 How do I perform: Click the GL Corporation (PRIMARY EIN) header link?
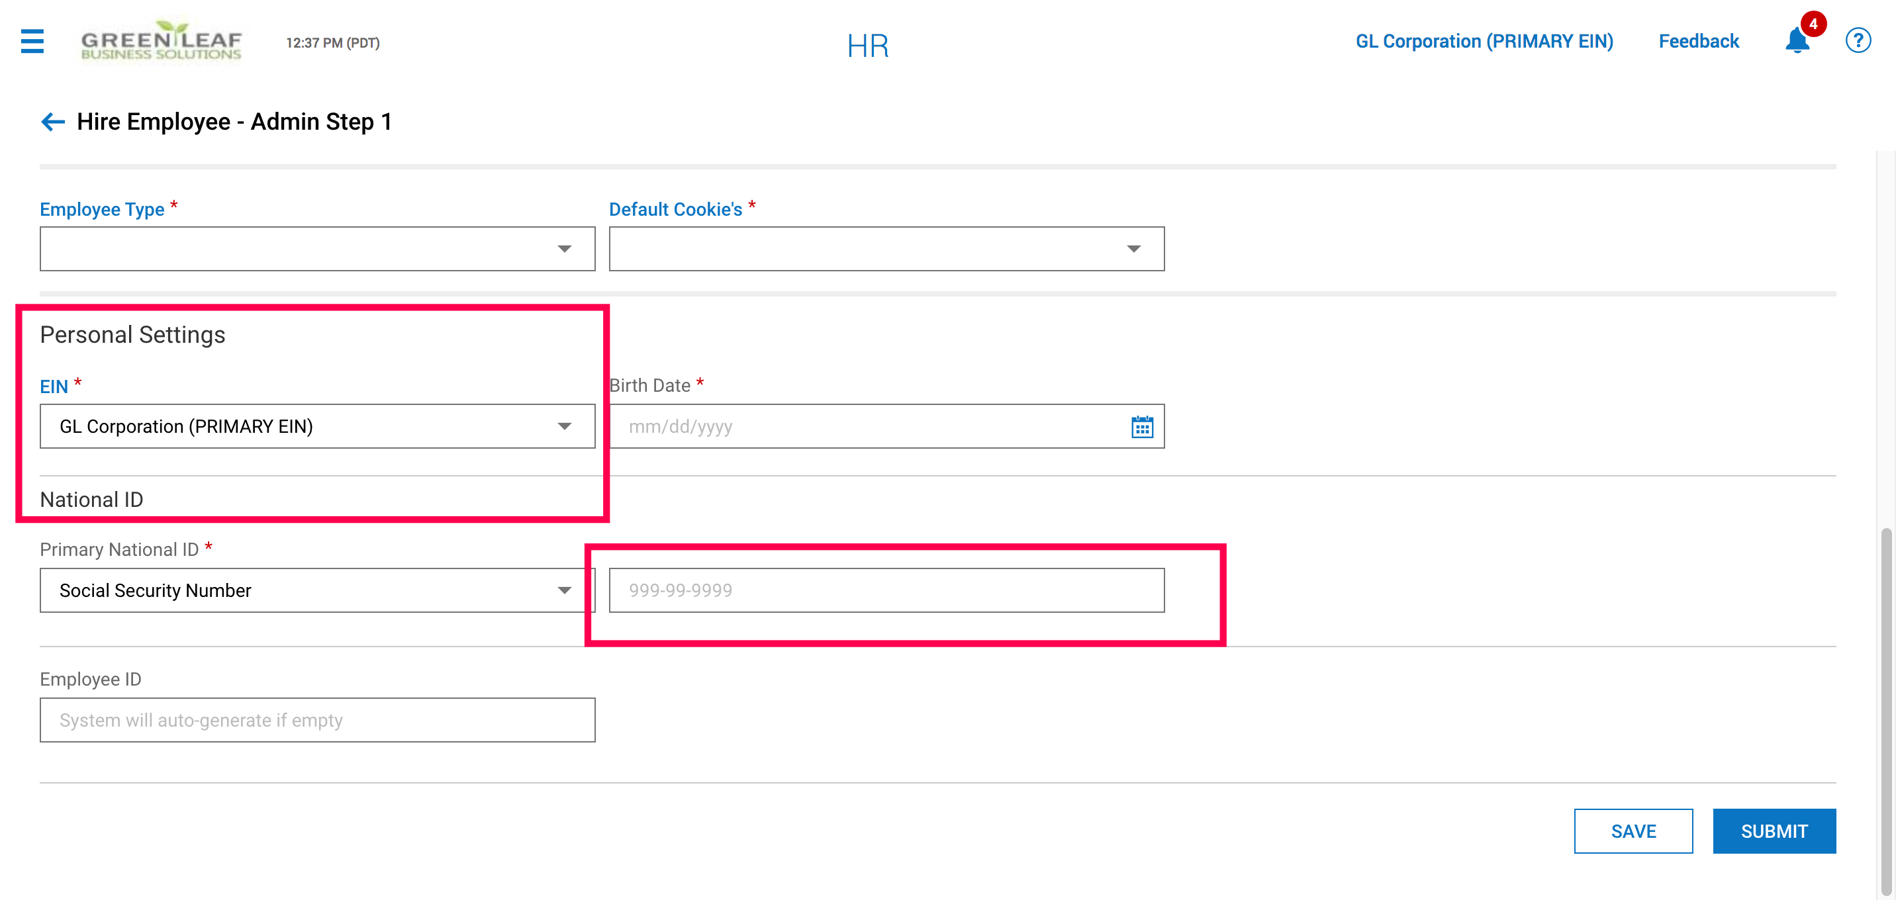1484,41
